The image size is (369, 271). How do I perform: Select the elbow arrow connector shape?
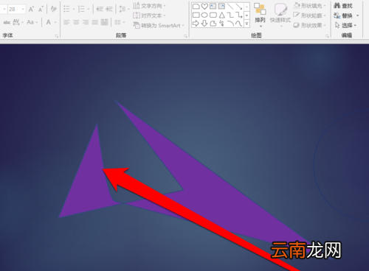click(239, 15)
